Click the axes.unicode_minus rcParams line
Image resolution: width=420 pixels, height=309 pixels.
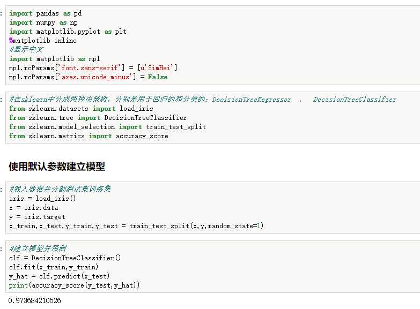click(x=88, y=77)
